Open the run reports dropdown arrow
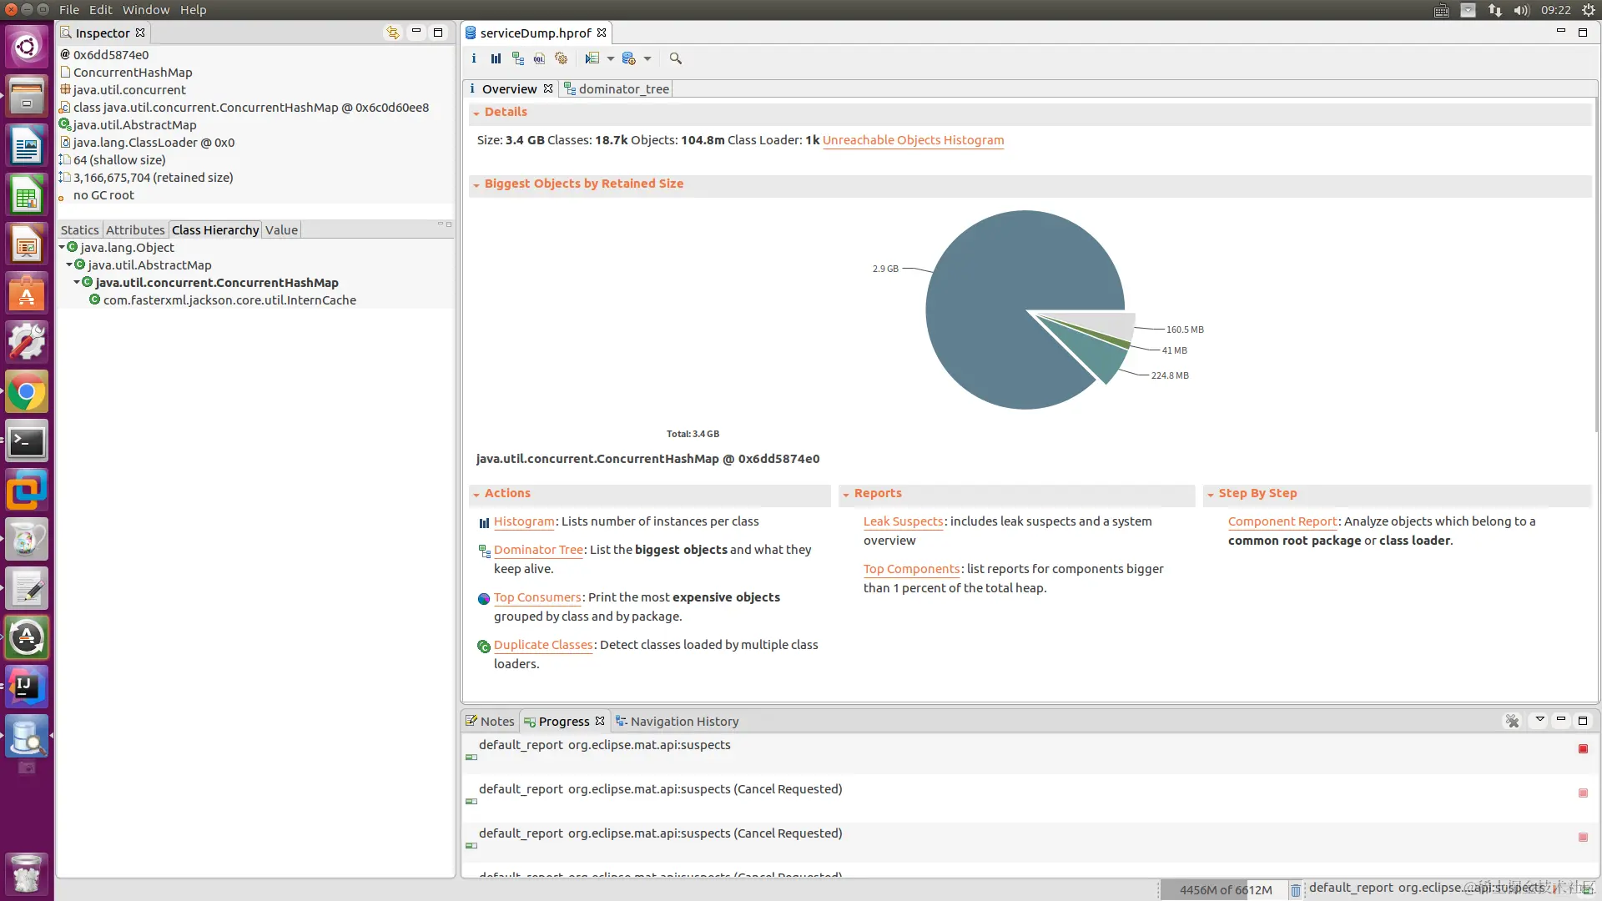This screenshot has height=901, width=1602. tap(611, 58)
